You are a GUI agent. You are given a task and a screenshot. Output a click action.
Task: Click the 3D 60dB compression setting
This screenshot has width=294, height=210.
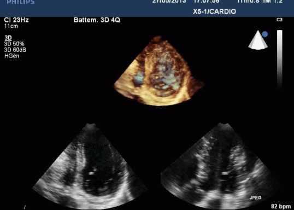(x=15, y=50)
